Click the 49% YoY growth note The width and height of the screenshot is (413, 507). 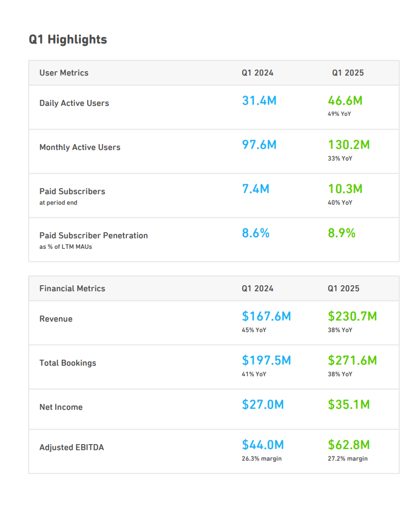click(x=340, y=114)
